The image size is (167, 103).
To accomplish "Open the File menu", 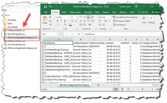I will (46, 12).
